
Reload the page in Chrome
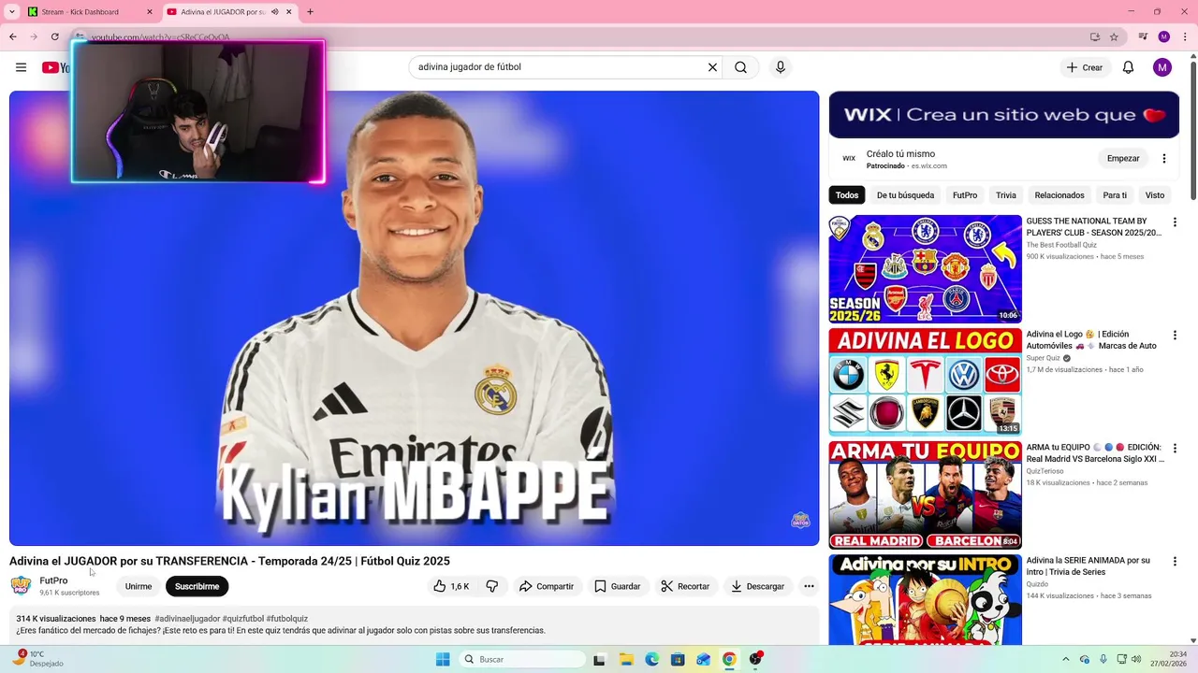[55, 36]
